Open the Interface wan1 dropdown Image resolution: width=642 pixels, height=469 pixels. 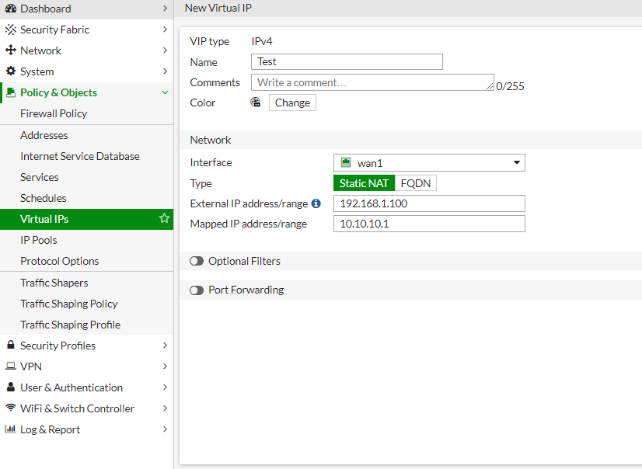[x=516, y=162]
